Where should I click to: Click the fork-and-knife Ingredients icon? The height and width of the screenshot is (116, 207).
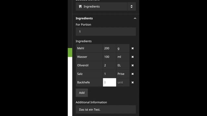coord(80,6)
